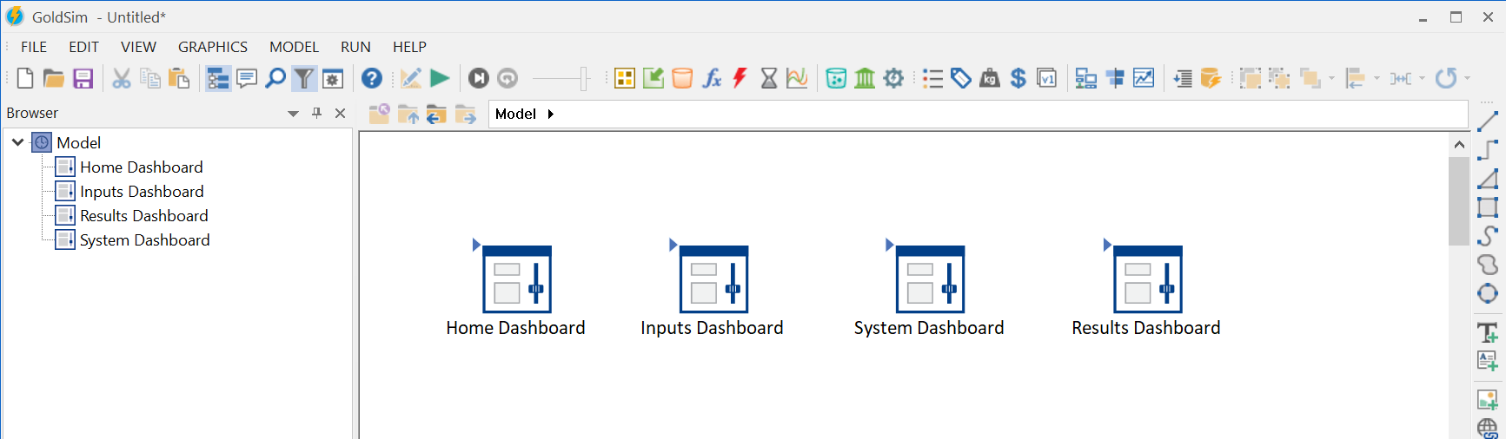Open the MODEL menu
Screen dimensions: 1506x439
click(294, 47)
